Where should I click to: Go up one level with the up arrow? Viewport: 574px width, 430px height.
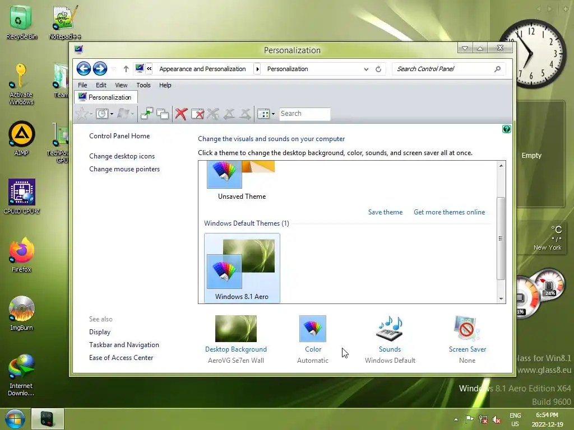[x=126, y=69]
